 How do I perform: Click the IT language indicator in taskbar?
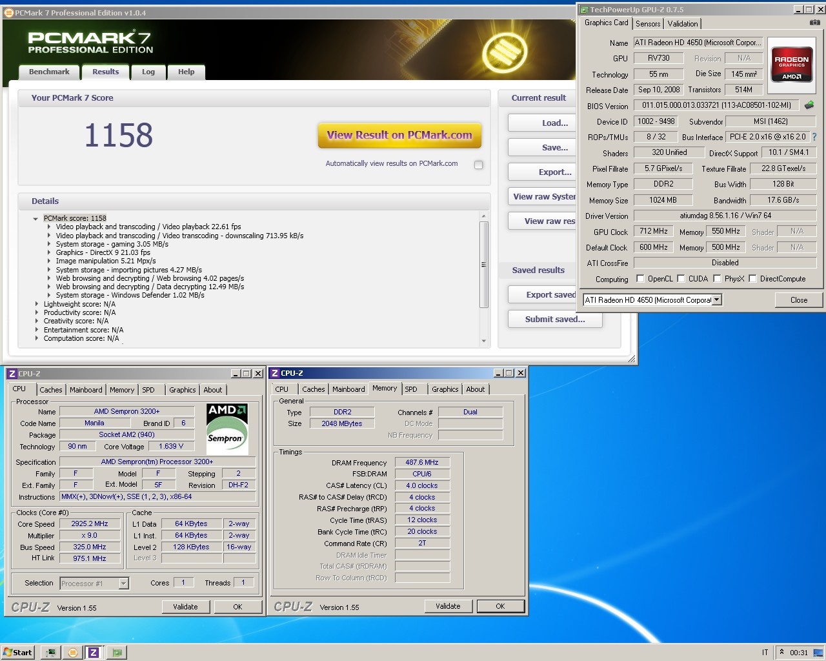pyautogui.click(x=765, y=653)
